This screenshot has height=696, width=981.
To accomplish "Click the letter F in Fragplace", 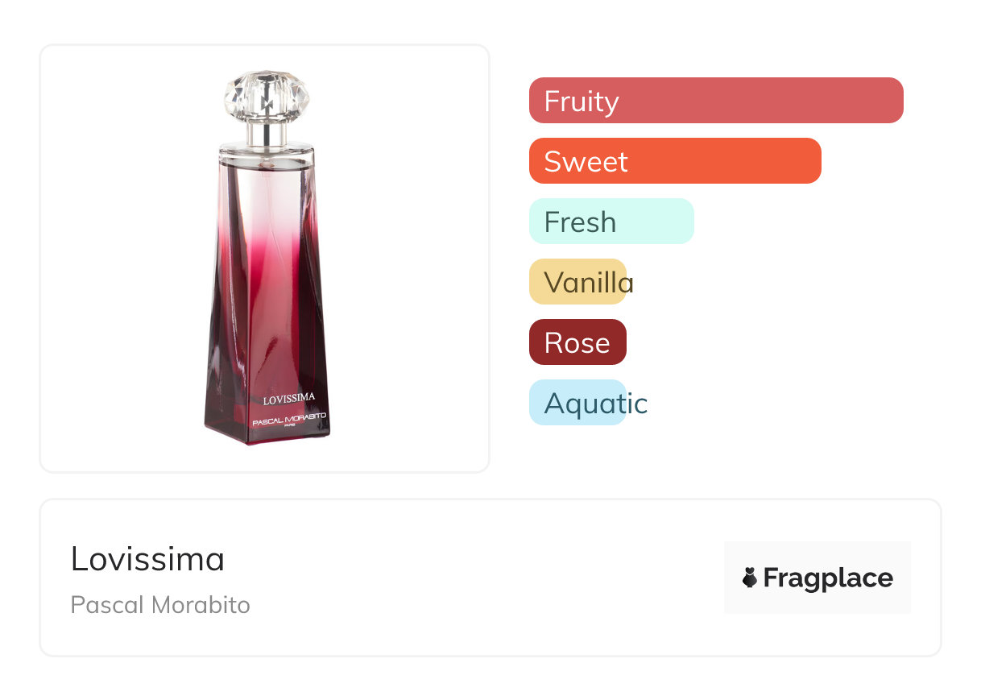I will (x=771, y=578).
